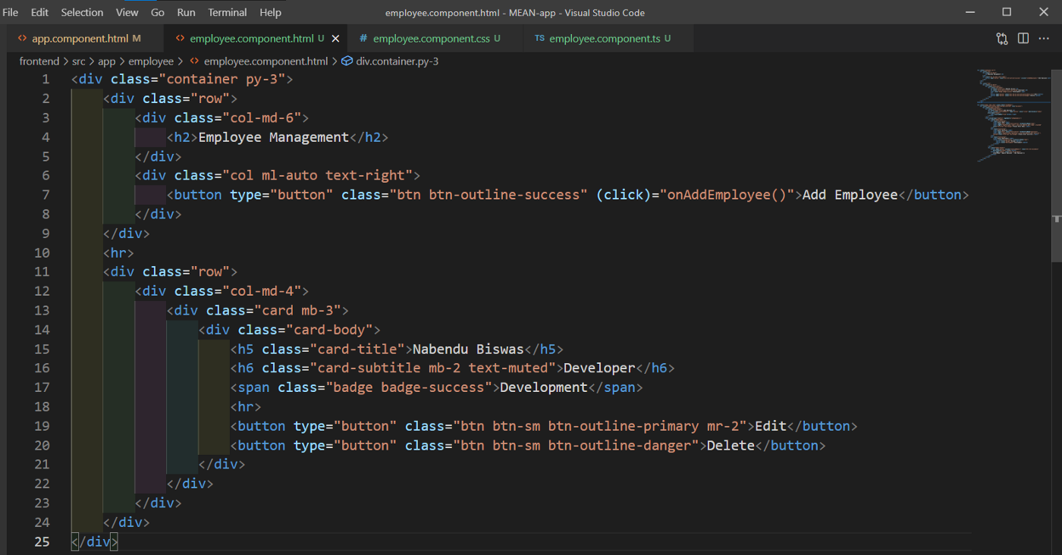Click the (click) event binding on line 7
This screenshot has height=555, width=1062.
coord(624,195)
